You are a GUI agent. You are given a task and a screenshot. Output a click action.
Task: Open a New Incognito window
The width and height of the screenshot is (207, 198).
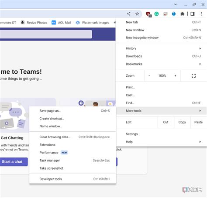[161, 38]
